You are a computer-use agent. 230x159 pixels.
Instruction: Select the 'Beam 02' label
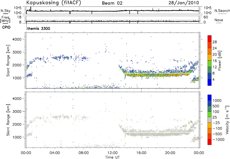point(112,3)
